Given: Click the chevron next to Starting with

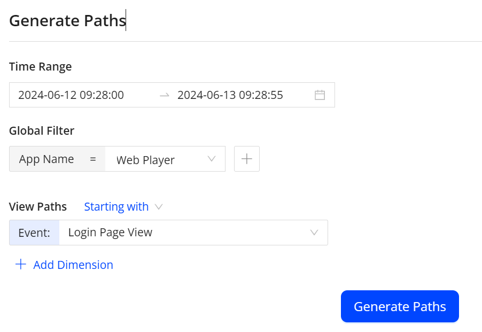Looking at the screenshot, I should coord(158,207).
